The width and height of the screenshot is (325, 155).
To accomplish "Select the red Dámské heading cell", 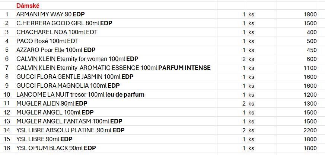I will (x=116, y=6).
